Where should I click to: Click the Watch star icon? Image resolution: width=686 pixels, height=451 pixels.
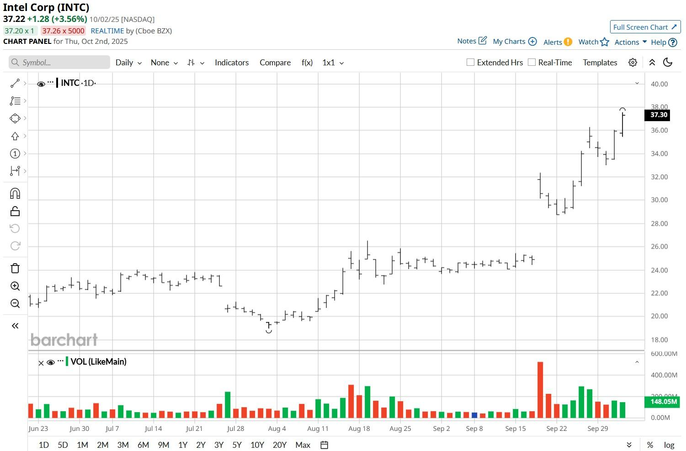(605, 42)
